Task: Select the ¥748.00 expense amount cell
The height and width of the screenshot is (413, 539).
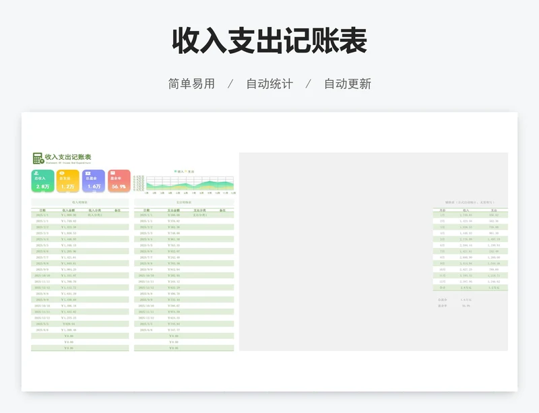Action: (x=174, y=233)
